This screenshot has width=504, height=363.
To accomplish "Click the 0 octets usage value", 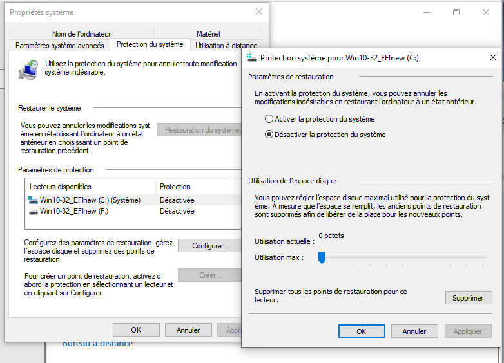I will pyautogui.click(x=331, y=236).
